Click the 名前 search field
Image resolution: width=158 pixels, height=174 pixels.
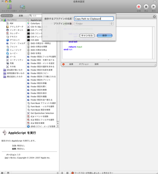click(x=36, y=16)
